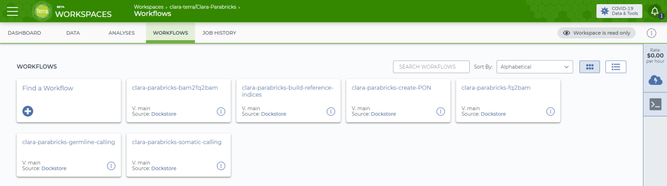Open the clara-parabricks-fq2bam Dockstore link

click(x=493, y=114)
